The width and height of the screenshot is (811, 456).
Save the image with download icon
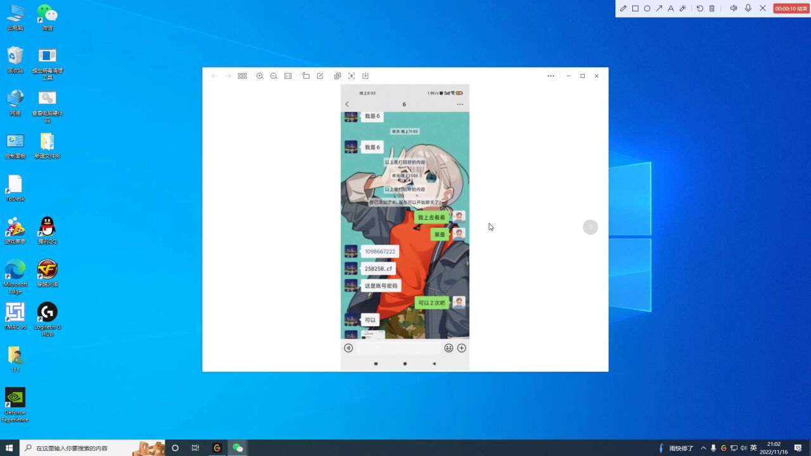tap(366, 76)
